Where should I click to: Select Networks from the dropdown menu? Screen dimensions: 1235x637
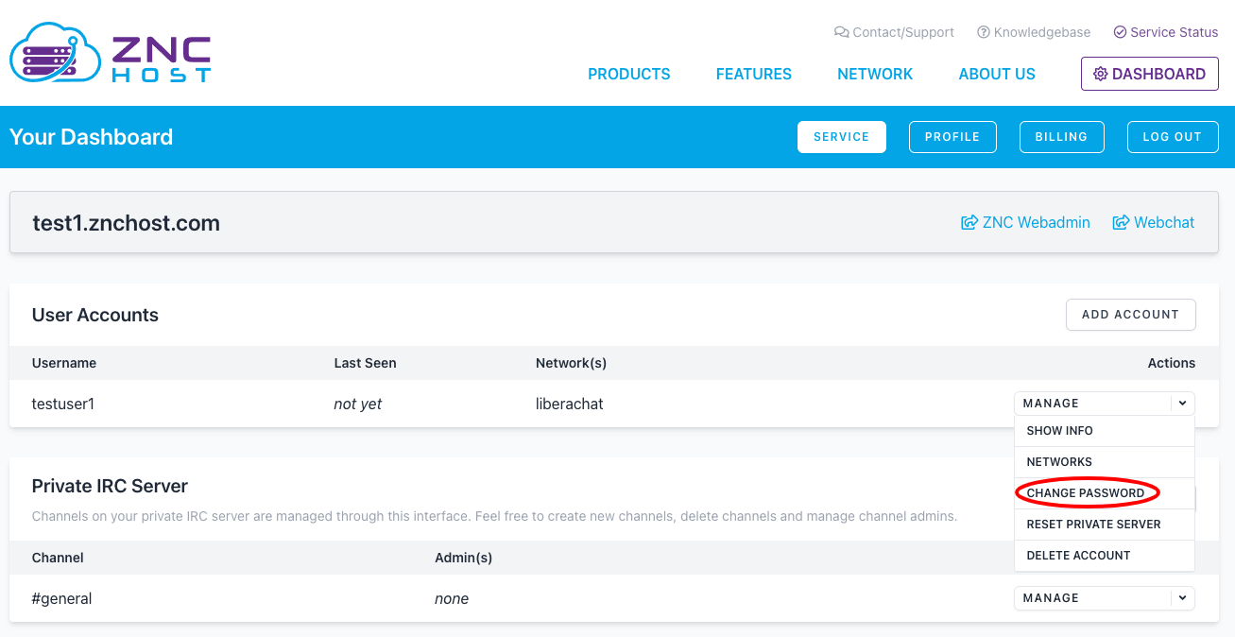tap(1059, 462)
